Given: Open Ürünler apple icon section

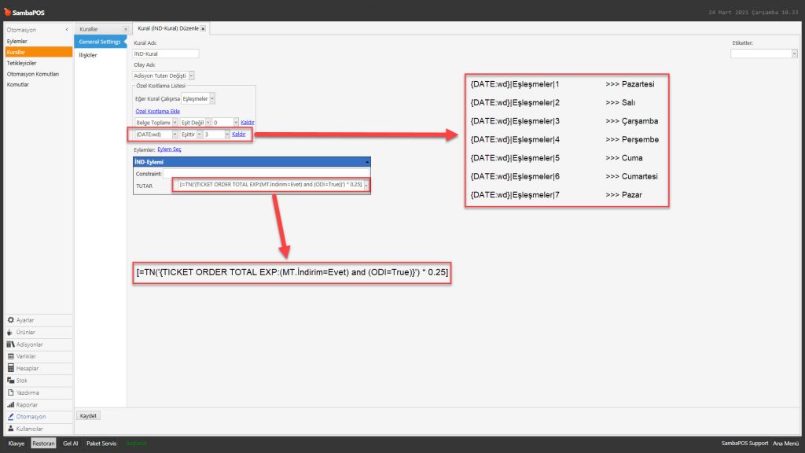Looking at the screenshot, I should (x=11, y=332).
